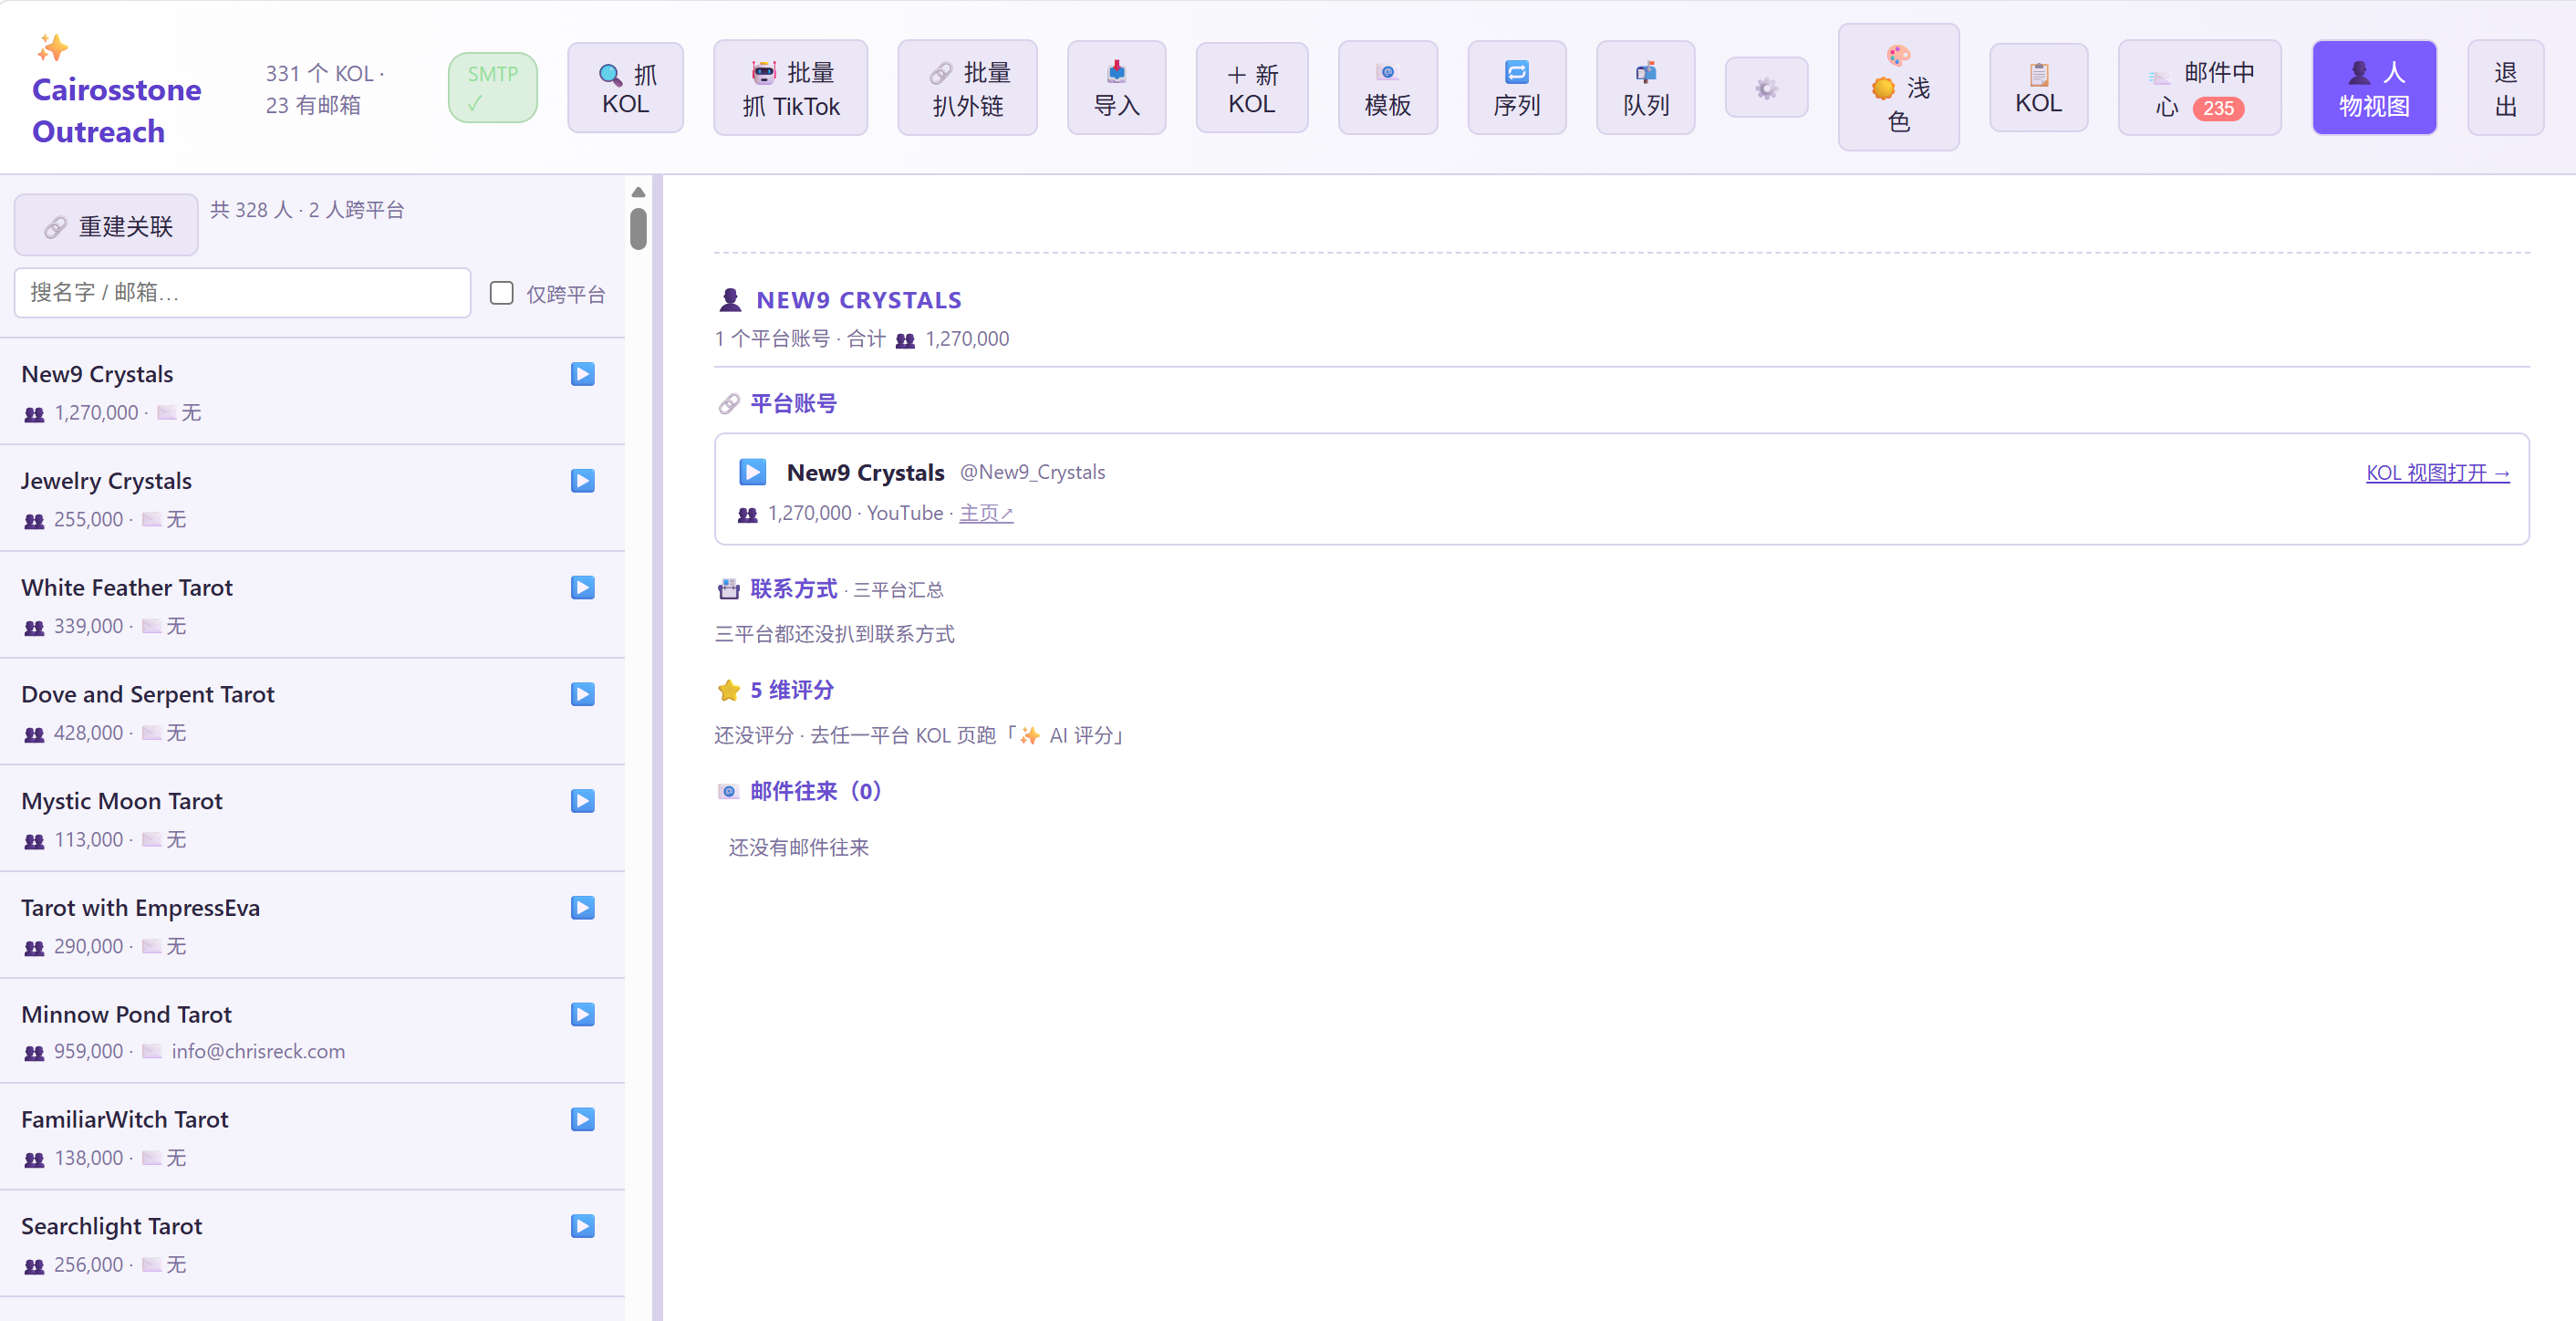Click the SMTP status indicator

point(492,88)
